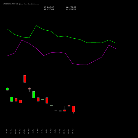Select the 14 May date label
The image size is (138, 138).
point(42,131)
